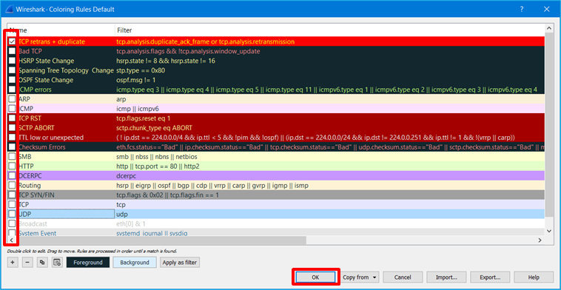This screenshot has height=290, width=561.
Task: Enable the Bad TCP rule checkbox
Action: coord(12,52)
